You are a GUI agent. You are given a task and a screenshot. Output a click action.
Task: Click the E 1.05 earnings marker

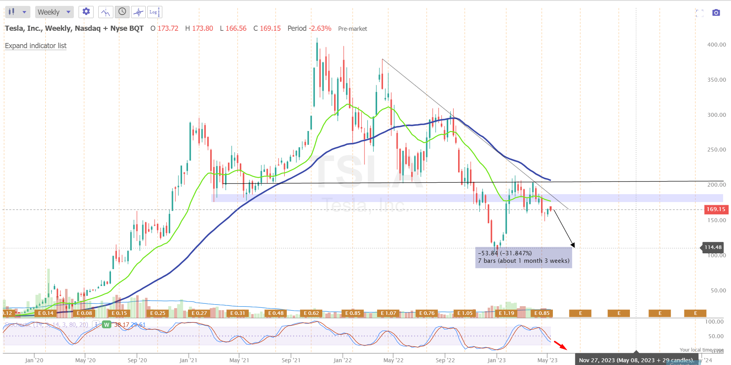(x=465, y=313)
